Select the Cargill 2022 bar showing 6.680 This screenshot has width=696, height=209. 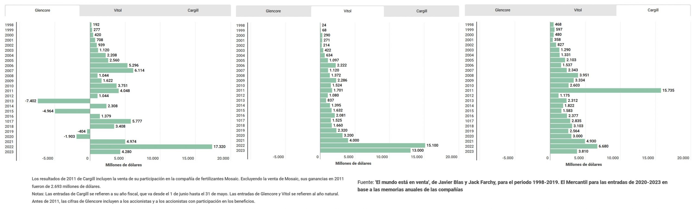tap(574, 146)
